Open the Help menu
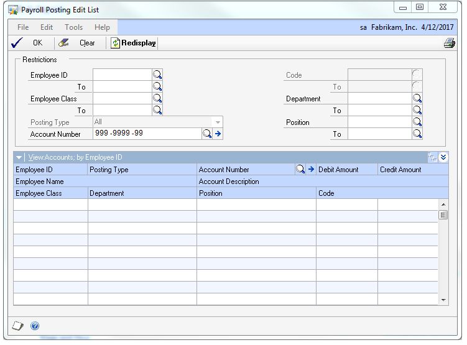 pyautogui.click(x=102, y=27)
